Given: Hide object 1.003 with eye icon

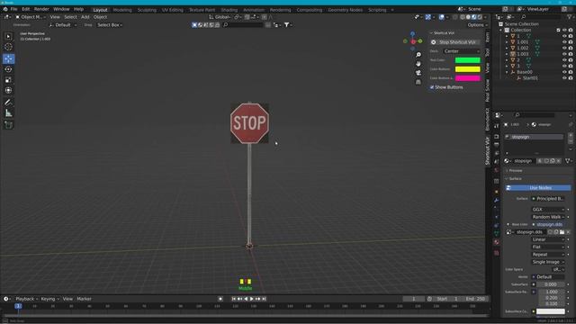Looking at the screenshot, I should tap(564, 54).
